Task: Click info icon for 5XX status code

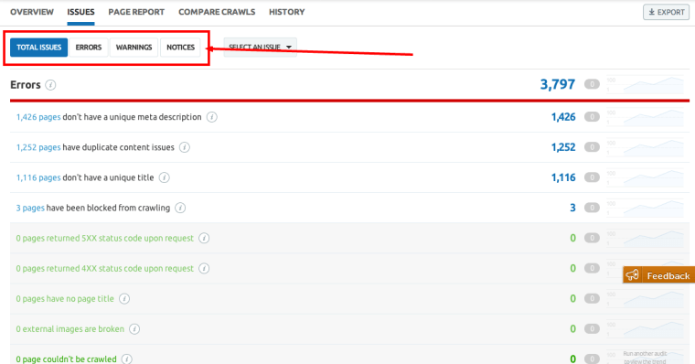Action: [x=204, y=238]
